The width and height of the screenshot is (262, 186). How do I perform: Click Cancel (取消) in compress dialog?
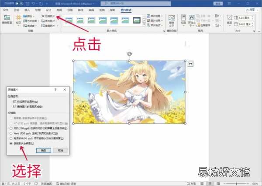(61, 151)
